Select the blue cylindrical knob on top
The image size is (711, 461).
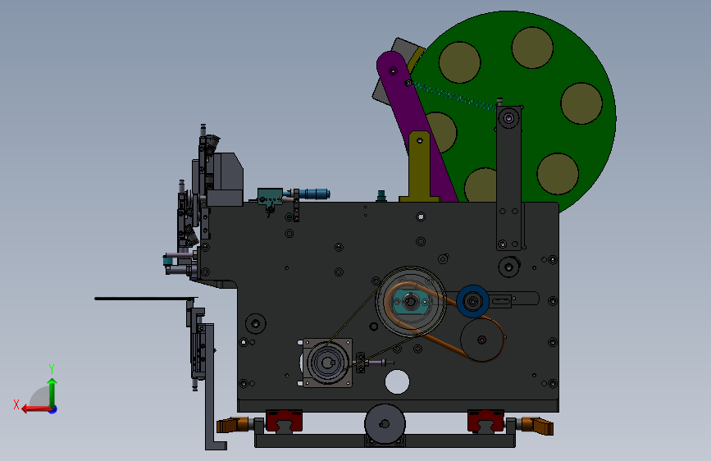pos(313,194)
